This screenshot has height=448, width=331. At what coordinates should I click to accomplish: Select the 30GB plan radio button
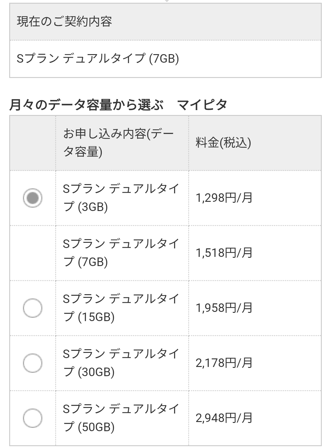(32, 363)
